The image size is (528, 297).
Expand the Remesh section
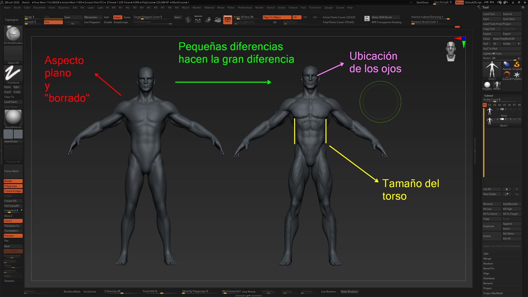click(x=488, y=283)
